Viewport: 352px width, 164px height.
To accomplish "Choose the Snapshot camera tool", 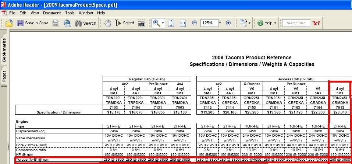I will point(142,23).
